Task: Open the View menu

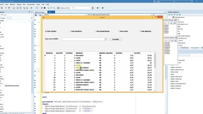Action: pos(7,4)
